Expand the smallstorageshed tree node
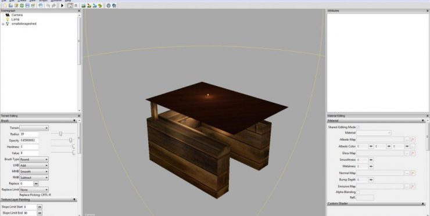This screenshot has height=216, width=430. click(x=3, y=24)
